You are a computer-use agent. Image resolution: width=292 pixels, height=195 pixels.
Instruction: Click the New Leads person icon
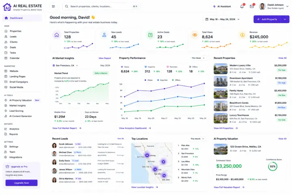click(104, 35)
